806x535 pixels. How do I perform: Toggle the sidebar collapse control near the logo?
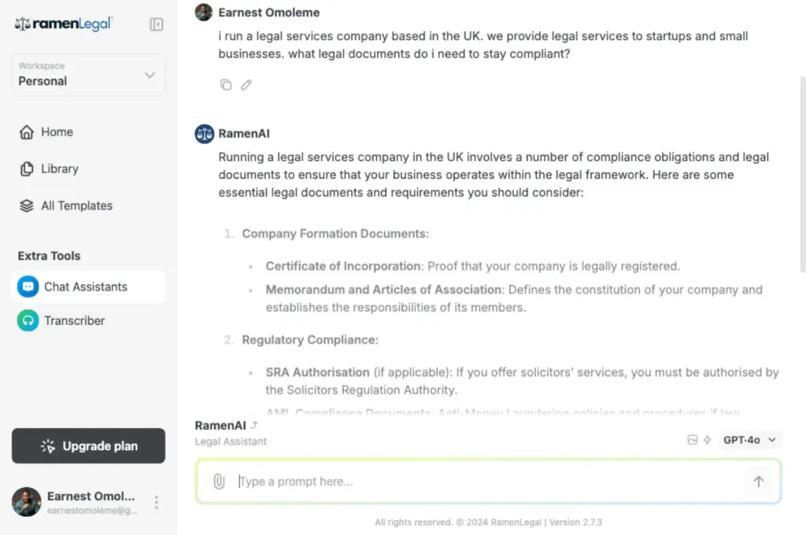tap(156, 24)
